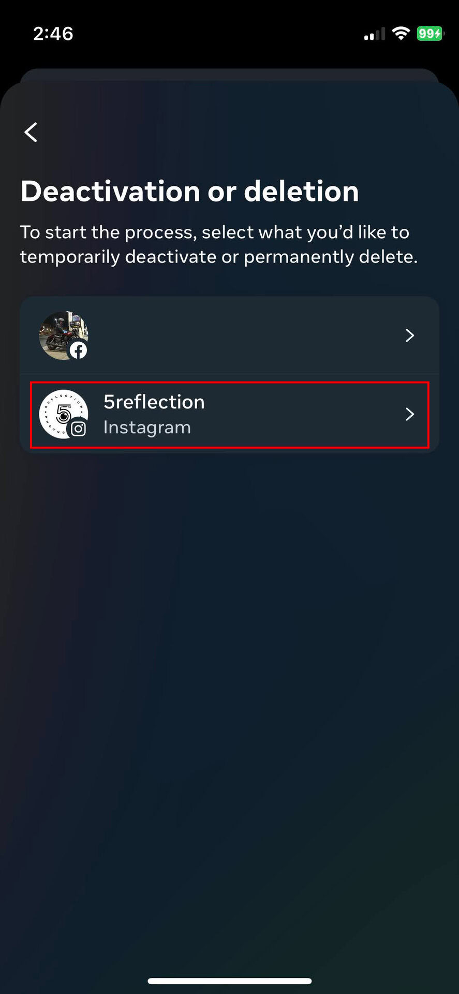Tap the Wi-Fi icon in status bar
The image size is (459, 994).
click(x=401, y=34)
